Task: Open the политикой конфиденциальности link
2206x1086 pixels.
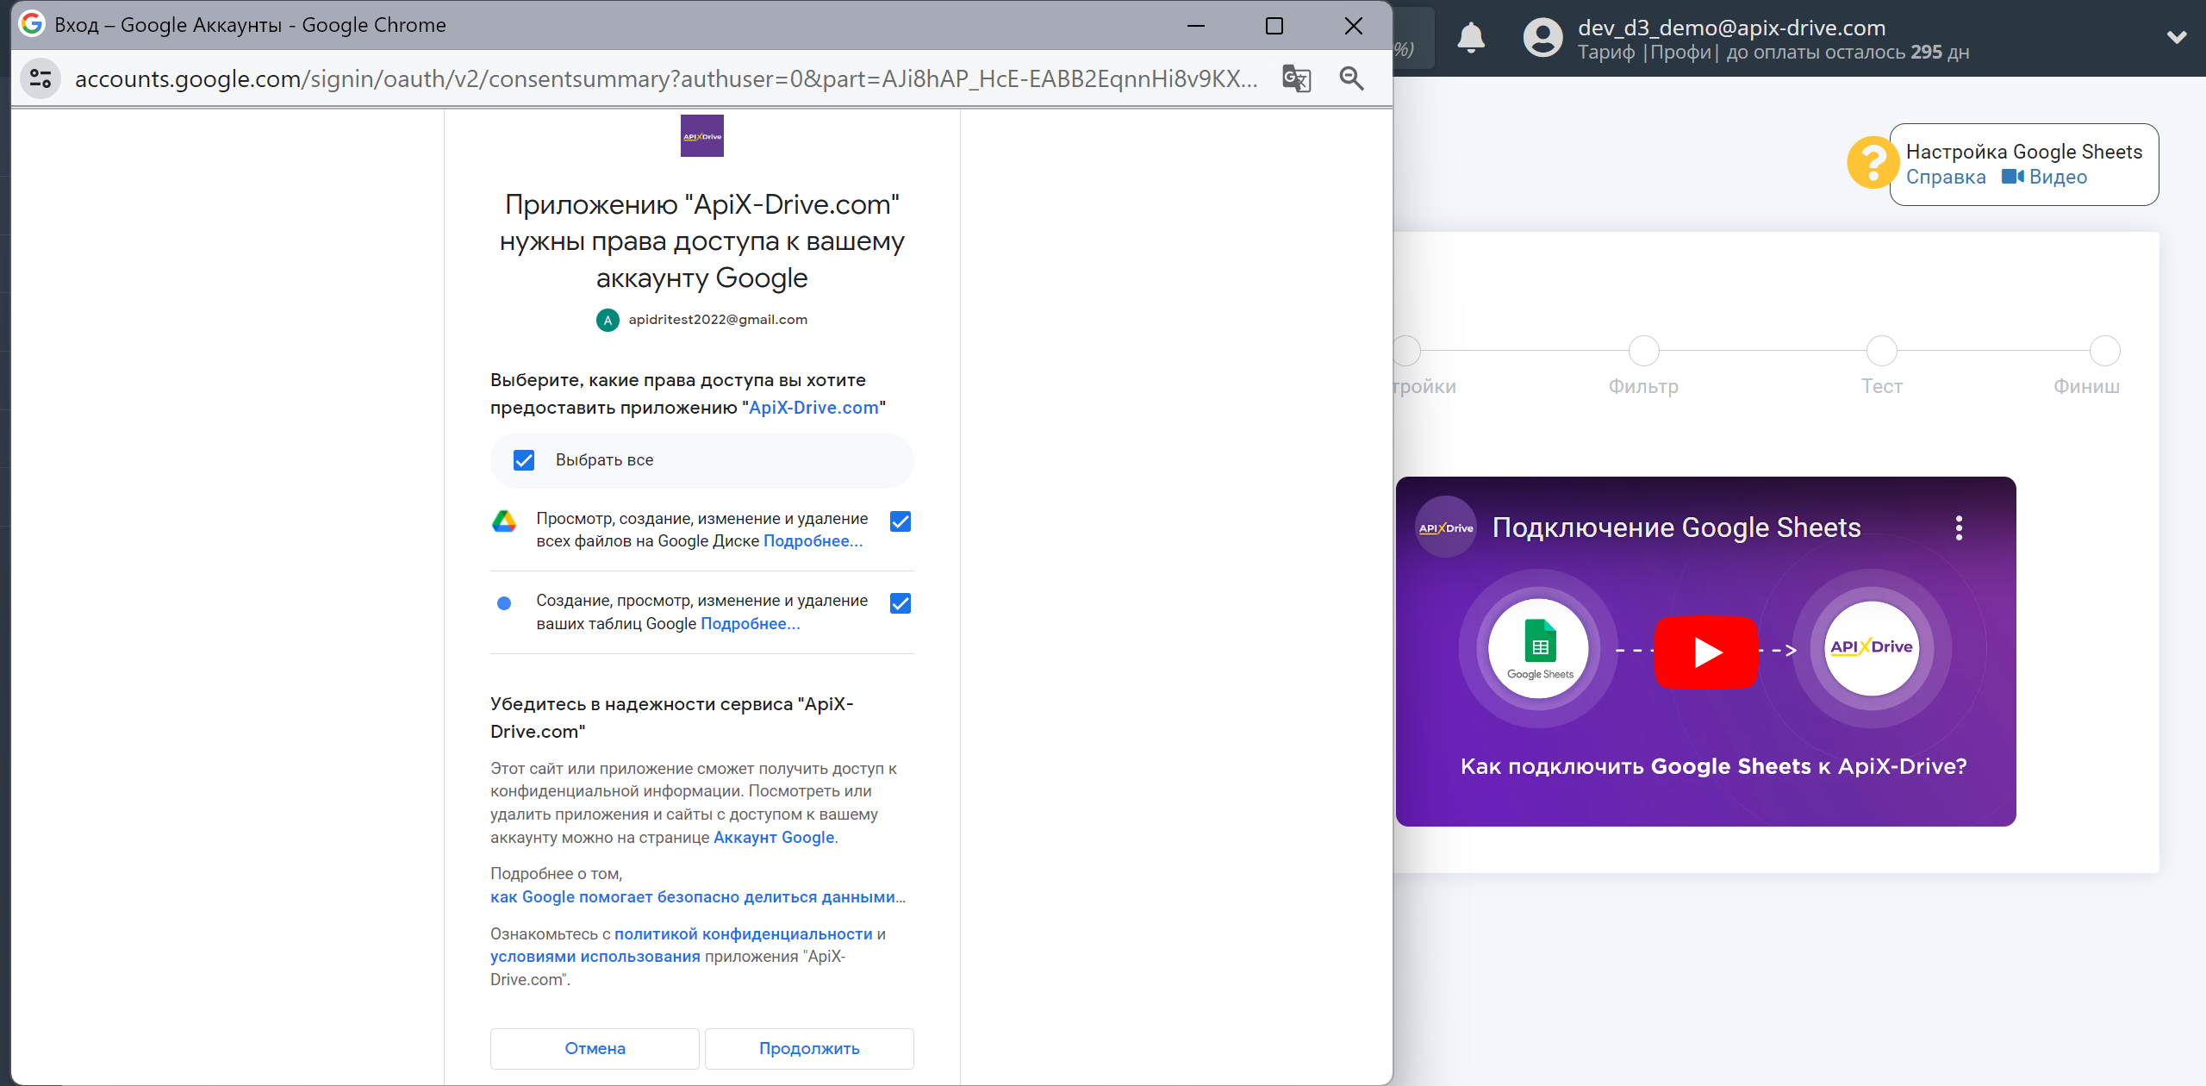Action: pos(743,934)
